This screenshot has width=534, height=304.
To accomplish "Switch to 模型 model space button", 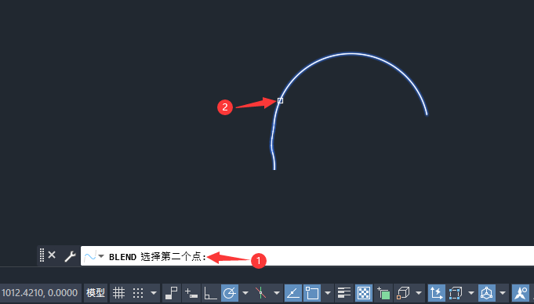I will [x=96, y=293].
